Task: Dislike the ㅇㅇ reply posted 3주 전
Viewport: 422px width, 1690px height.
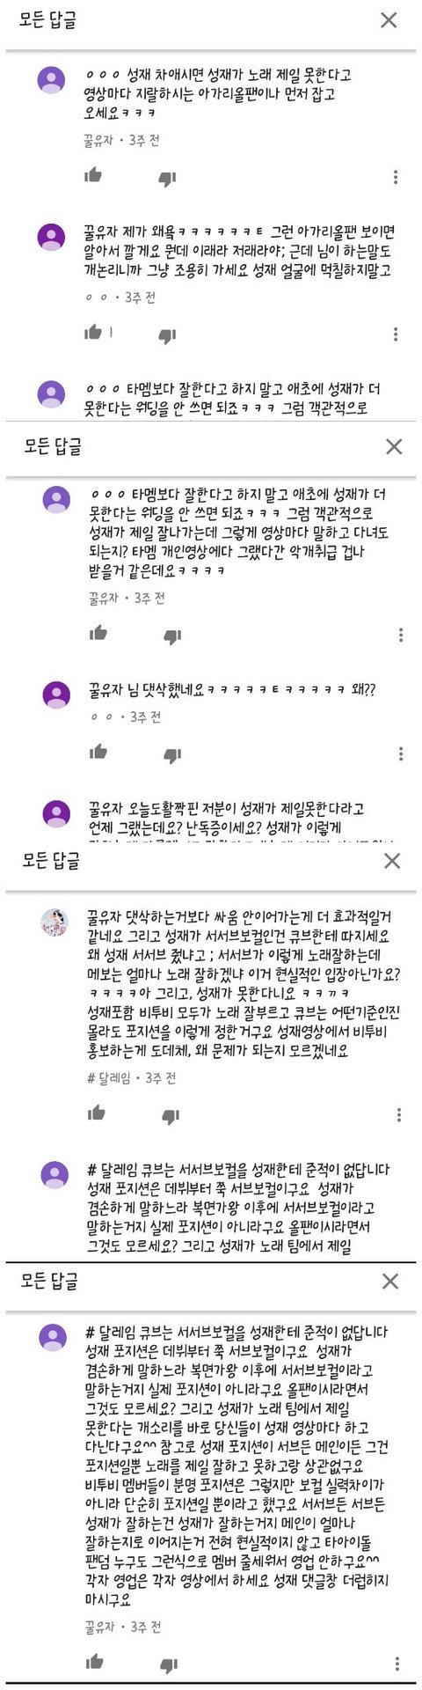Action: pyautogui.click(x=167, y=334)
